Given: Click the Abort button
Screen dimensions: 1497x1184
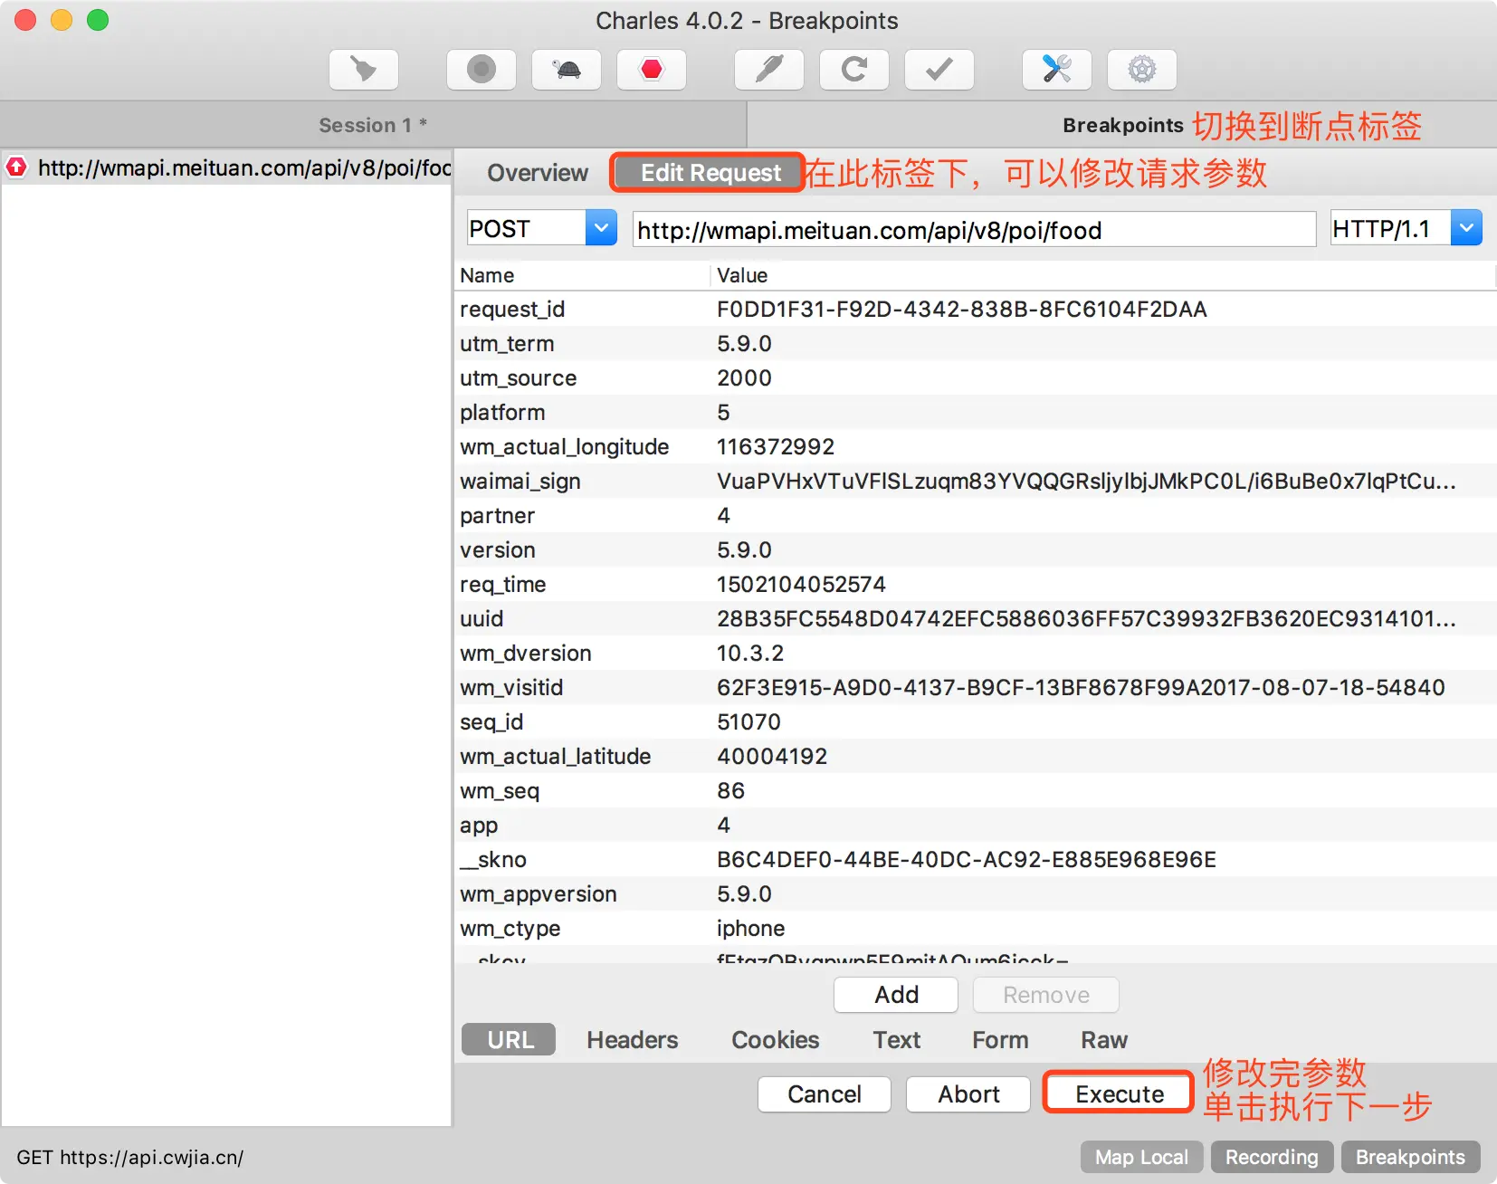Looking at the screenshot, I should click(968, 1094).
